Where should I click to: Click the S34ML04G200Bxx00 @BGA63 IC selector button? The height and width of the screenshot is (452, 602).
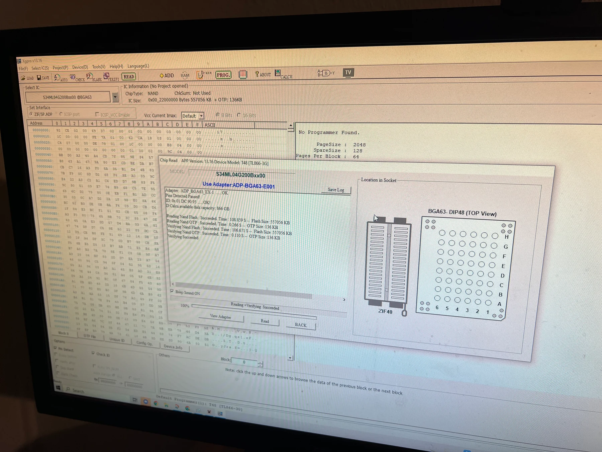click(x=67, y=97)
